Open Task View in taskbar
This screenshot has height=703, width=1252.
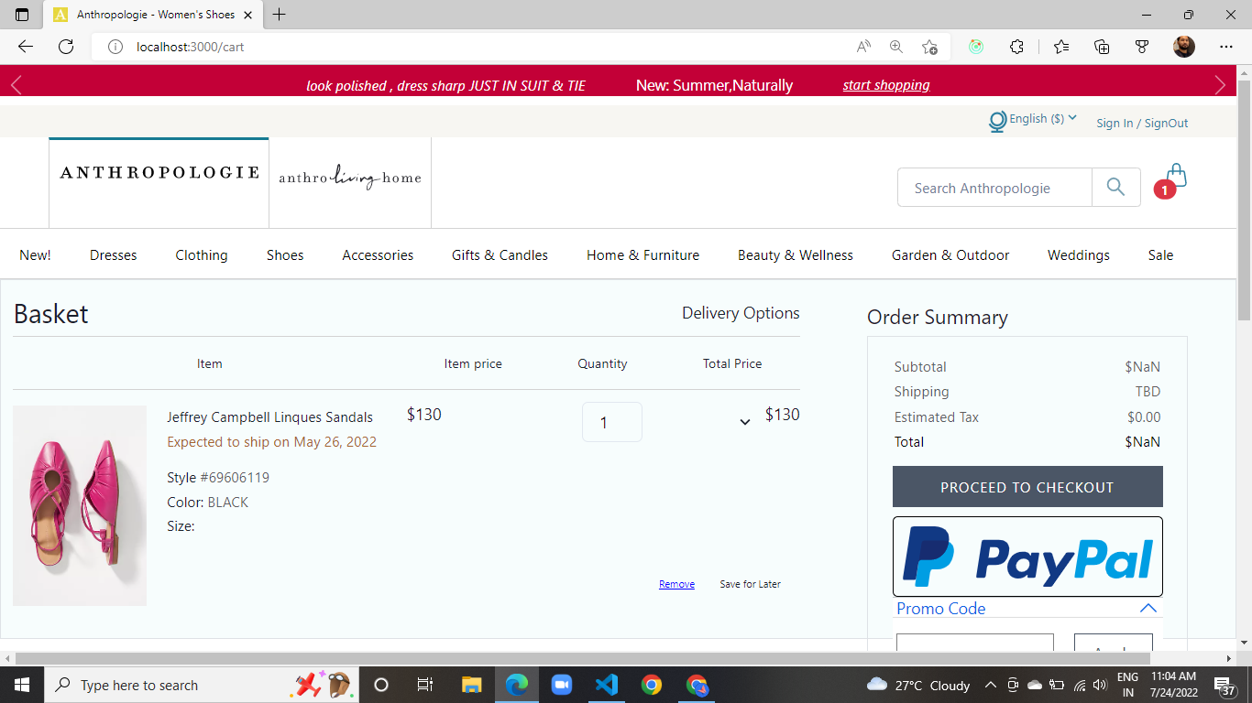click(x=425, y=685)
